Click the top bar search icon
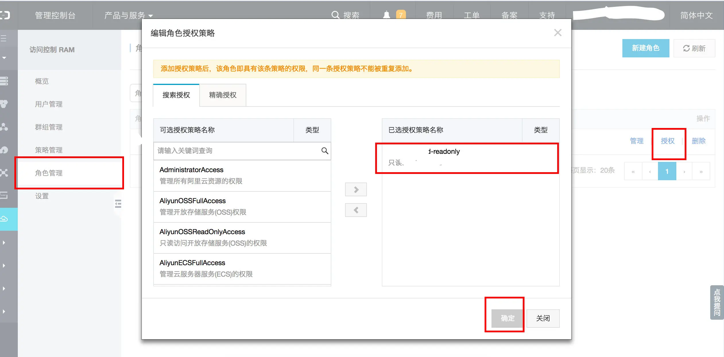This screenshot has width=724, height=357. click(335, 15)
